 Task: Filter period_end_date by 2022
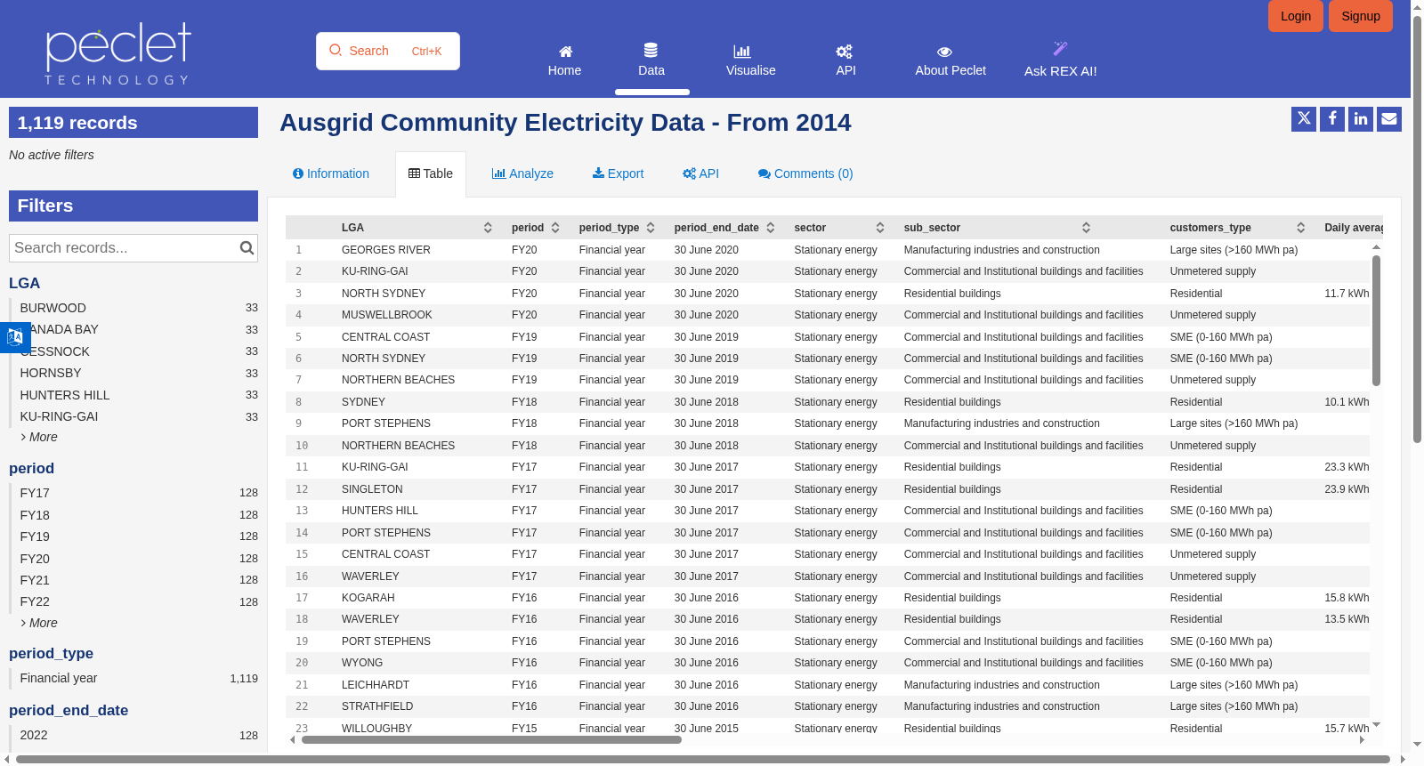[x=133, y=735]
